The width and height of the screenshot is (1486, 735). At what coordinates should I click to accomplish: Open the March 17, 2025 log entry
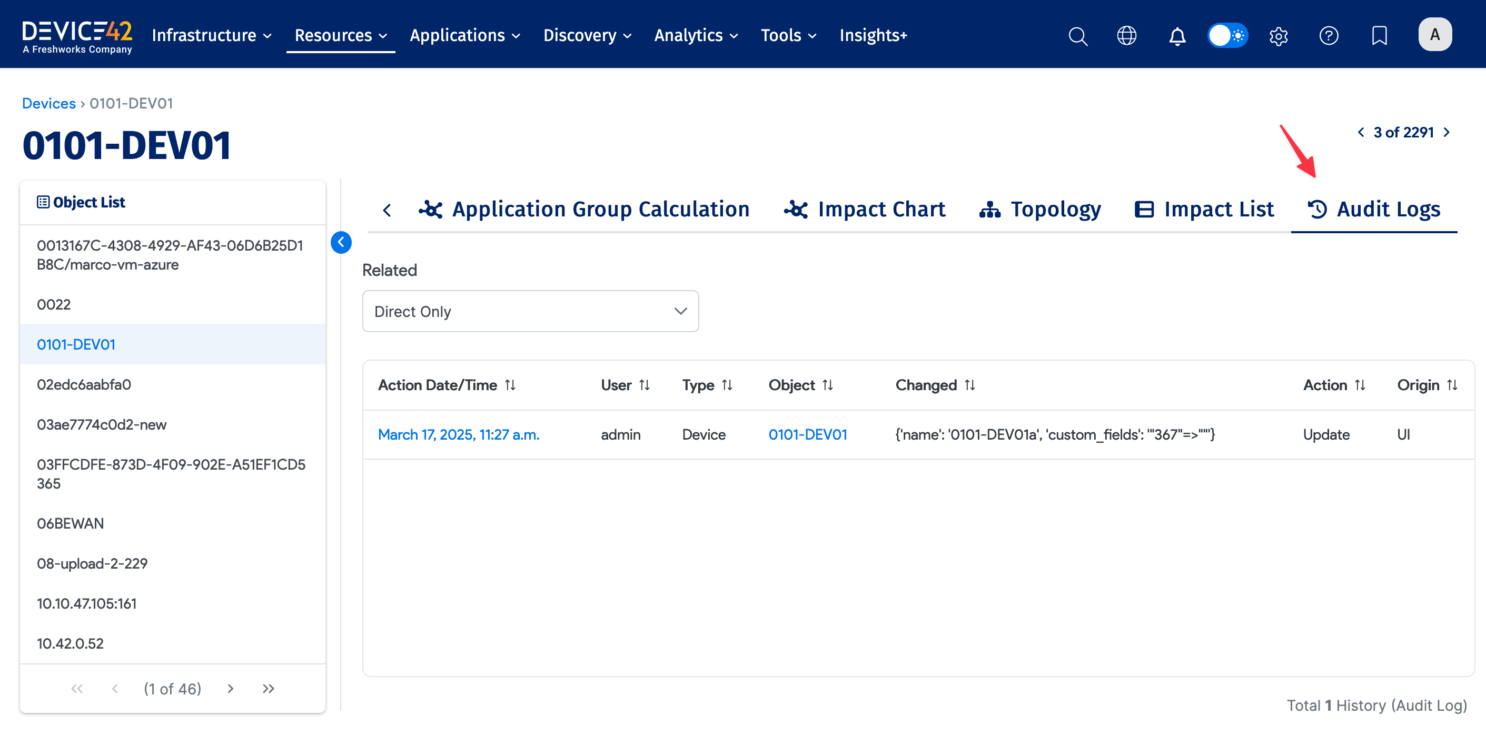458,434
